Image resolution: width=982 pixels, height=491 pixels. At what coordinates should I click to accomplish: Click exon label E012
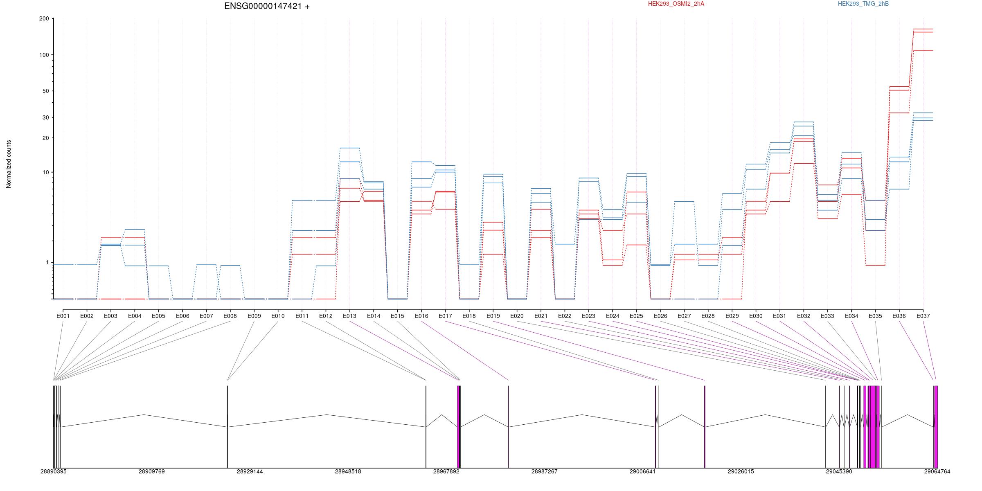click(326, 316)
